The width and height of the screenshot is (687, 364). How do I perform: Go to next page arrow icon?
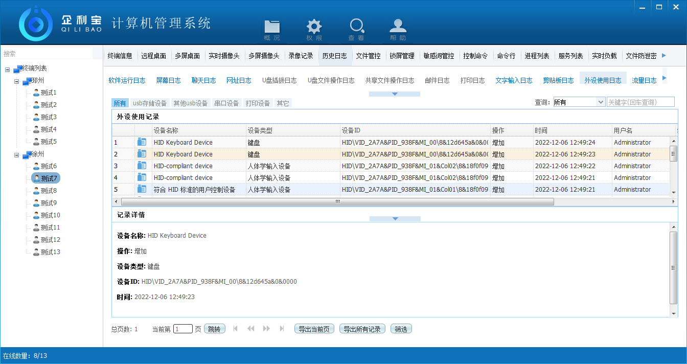266,329
